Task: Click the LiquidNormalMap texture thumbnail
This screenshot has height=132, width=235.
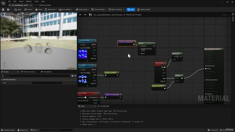Action: click(x=83, y=54)
